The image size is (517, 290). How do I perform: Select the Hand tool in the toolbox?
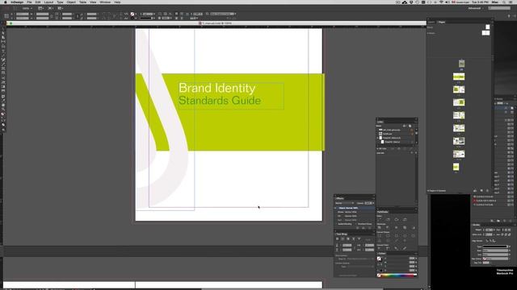tap(3, 105)
